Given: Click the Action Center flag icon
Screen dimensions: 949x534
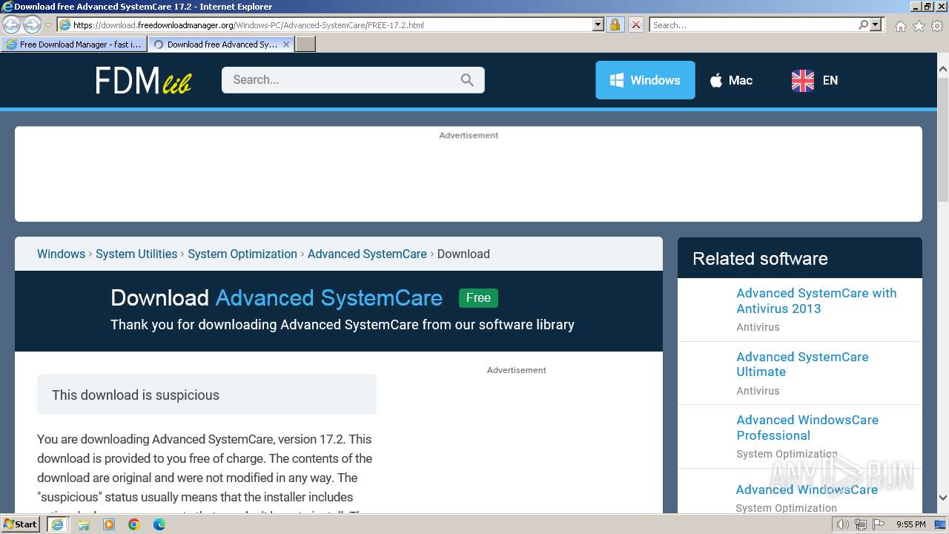Looking at the screenshot, I should (x=877, y=524).
